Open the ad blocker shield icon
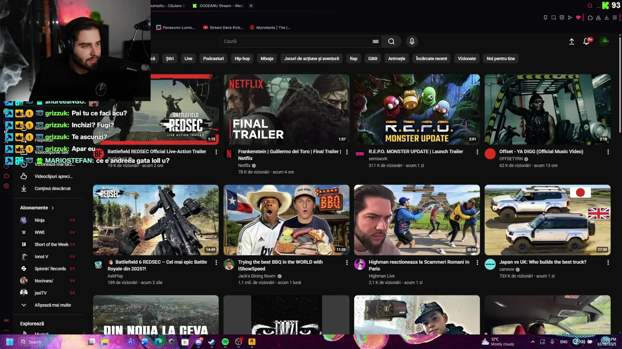 (562, 17)
